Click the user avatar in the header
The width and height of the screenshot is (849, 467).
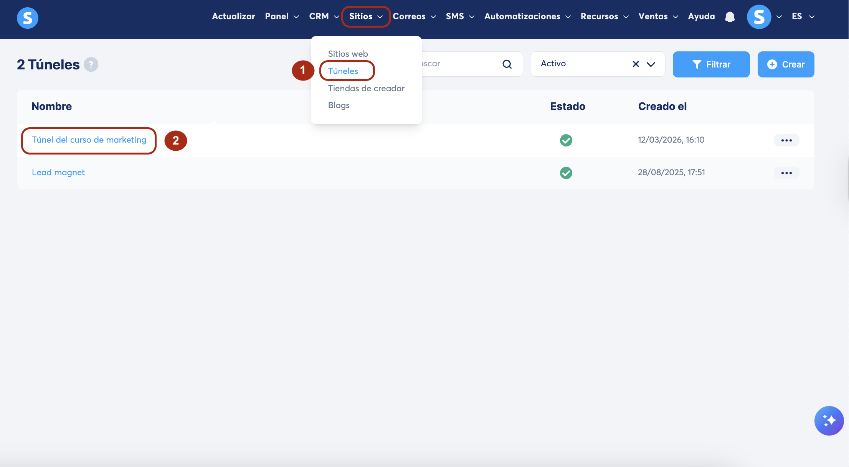(759, 17)
